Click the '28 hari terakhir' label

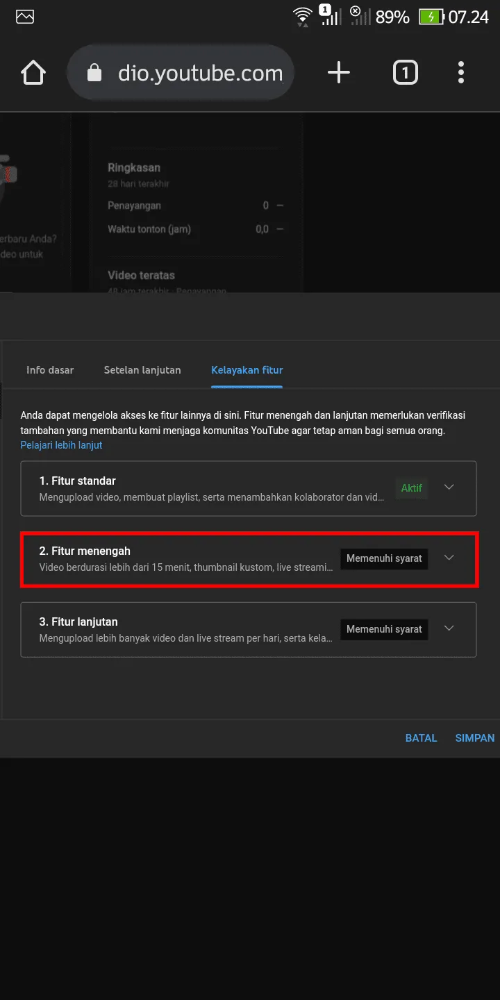click(138, 184)
